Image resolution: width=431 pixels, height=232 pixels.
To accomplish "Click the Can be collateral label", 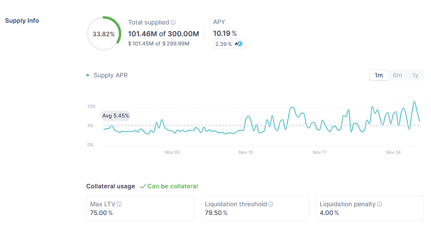I will pyautogui.click(x=172, y=186).
